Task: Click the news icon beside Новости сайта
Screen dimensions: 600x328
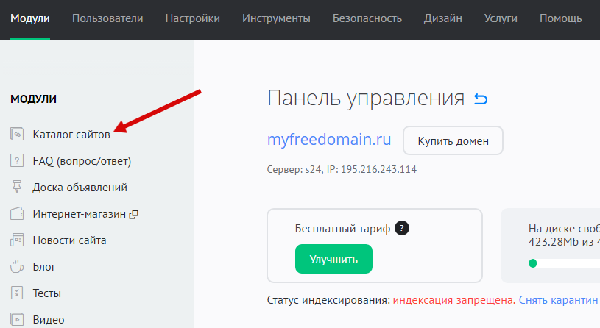Action: pyautogui.click(x=17, y=240)
